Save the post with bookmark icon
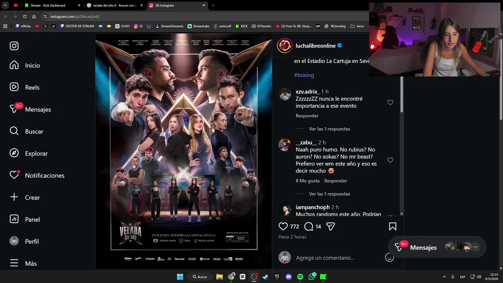The image size is (503, 283). (393, 226)
